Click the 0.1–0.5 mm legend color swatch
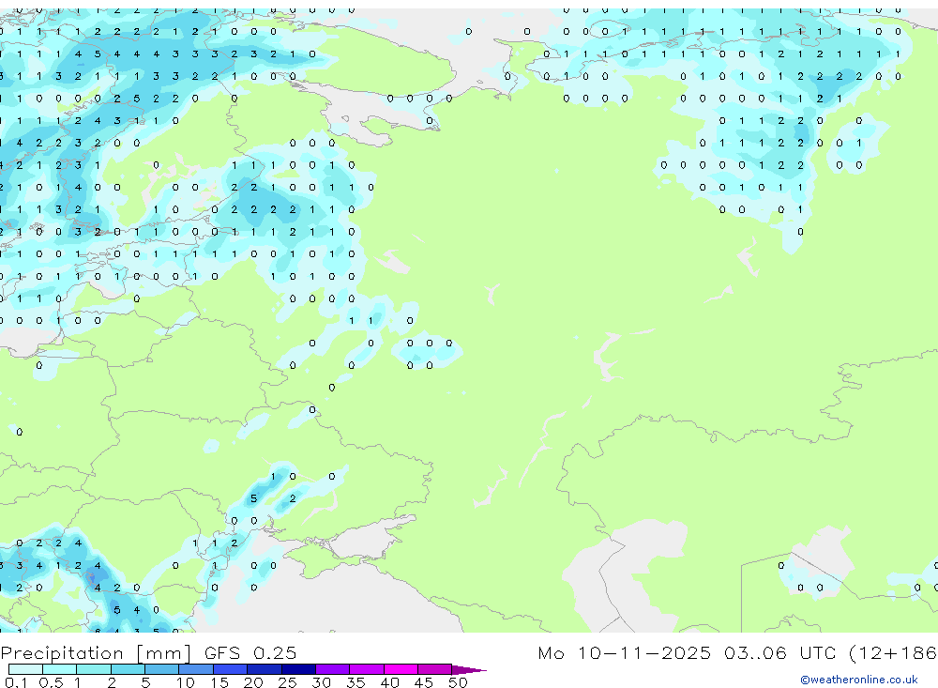Image resolution: width=938 pixels, height=688 pixels. 25,669
